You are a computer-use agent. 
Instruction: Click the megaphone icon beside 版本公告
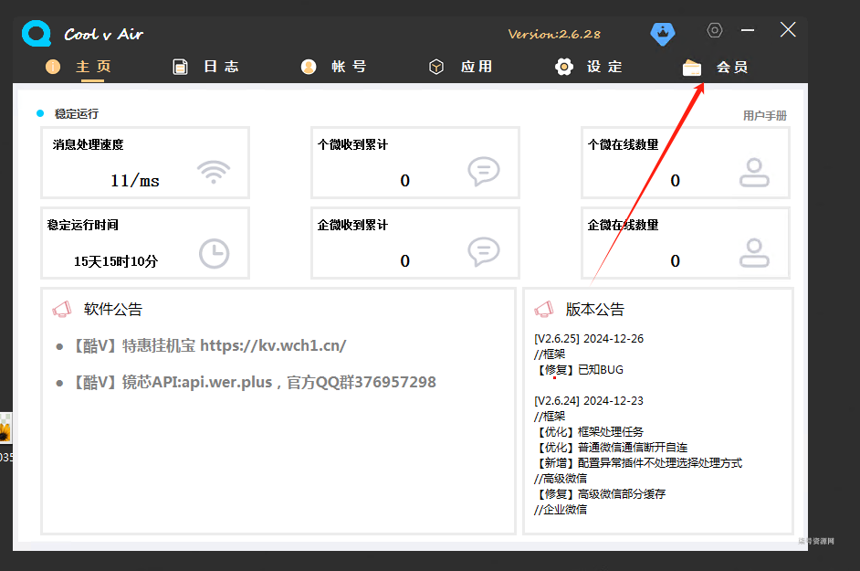click(x=544, y=310)
